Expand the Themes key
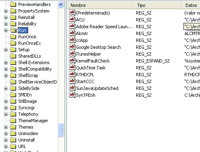 [6, 127]
